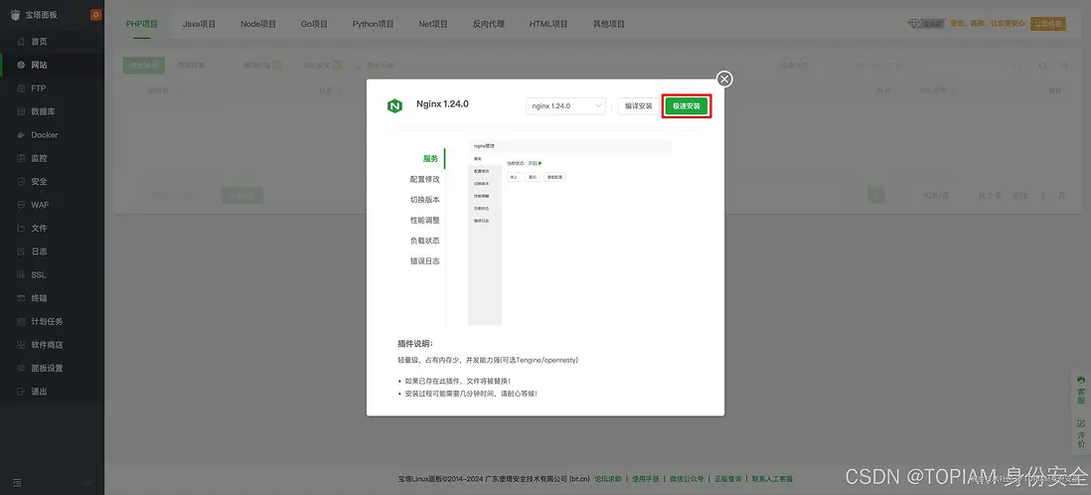
Task: Click the refresh icon above site table
Action: pos(1042,66)
